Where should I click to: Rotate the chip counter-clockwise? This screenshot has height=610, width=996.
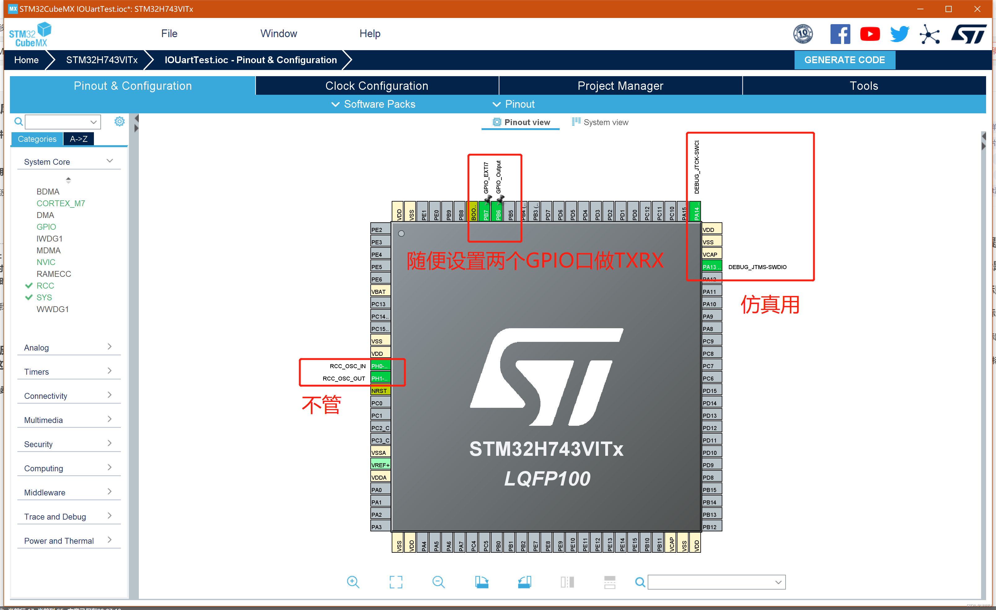524,582
